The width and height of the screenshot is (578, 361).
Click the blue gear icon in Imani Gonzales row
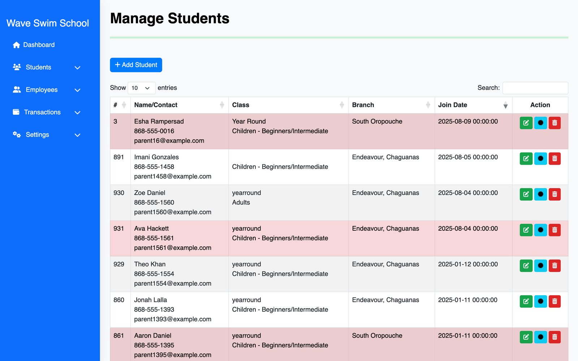[540, 158]
